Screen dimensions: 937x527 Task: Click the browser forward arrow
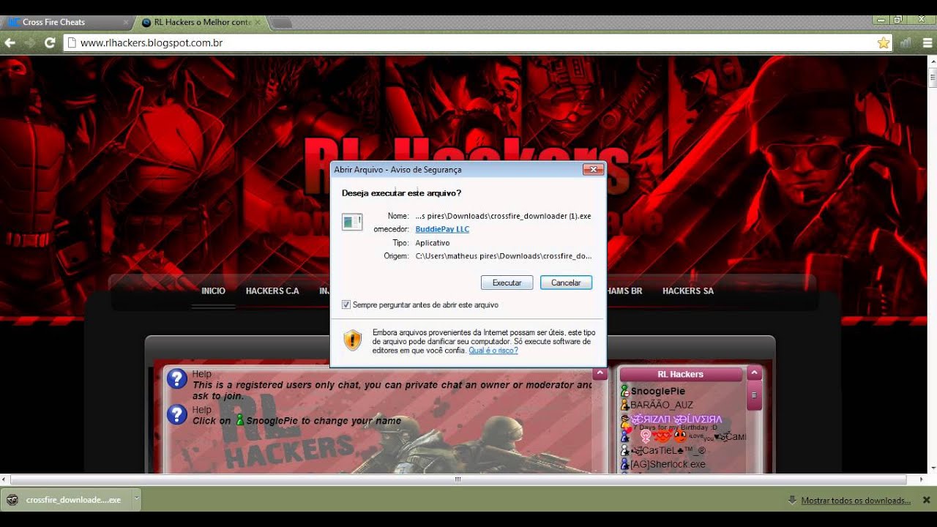[x=30, y=43]
